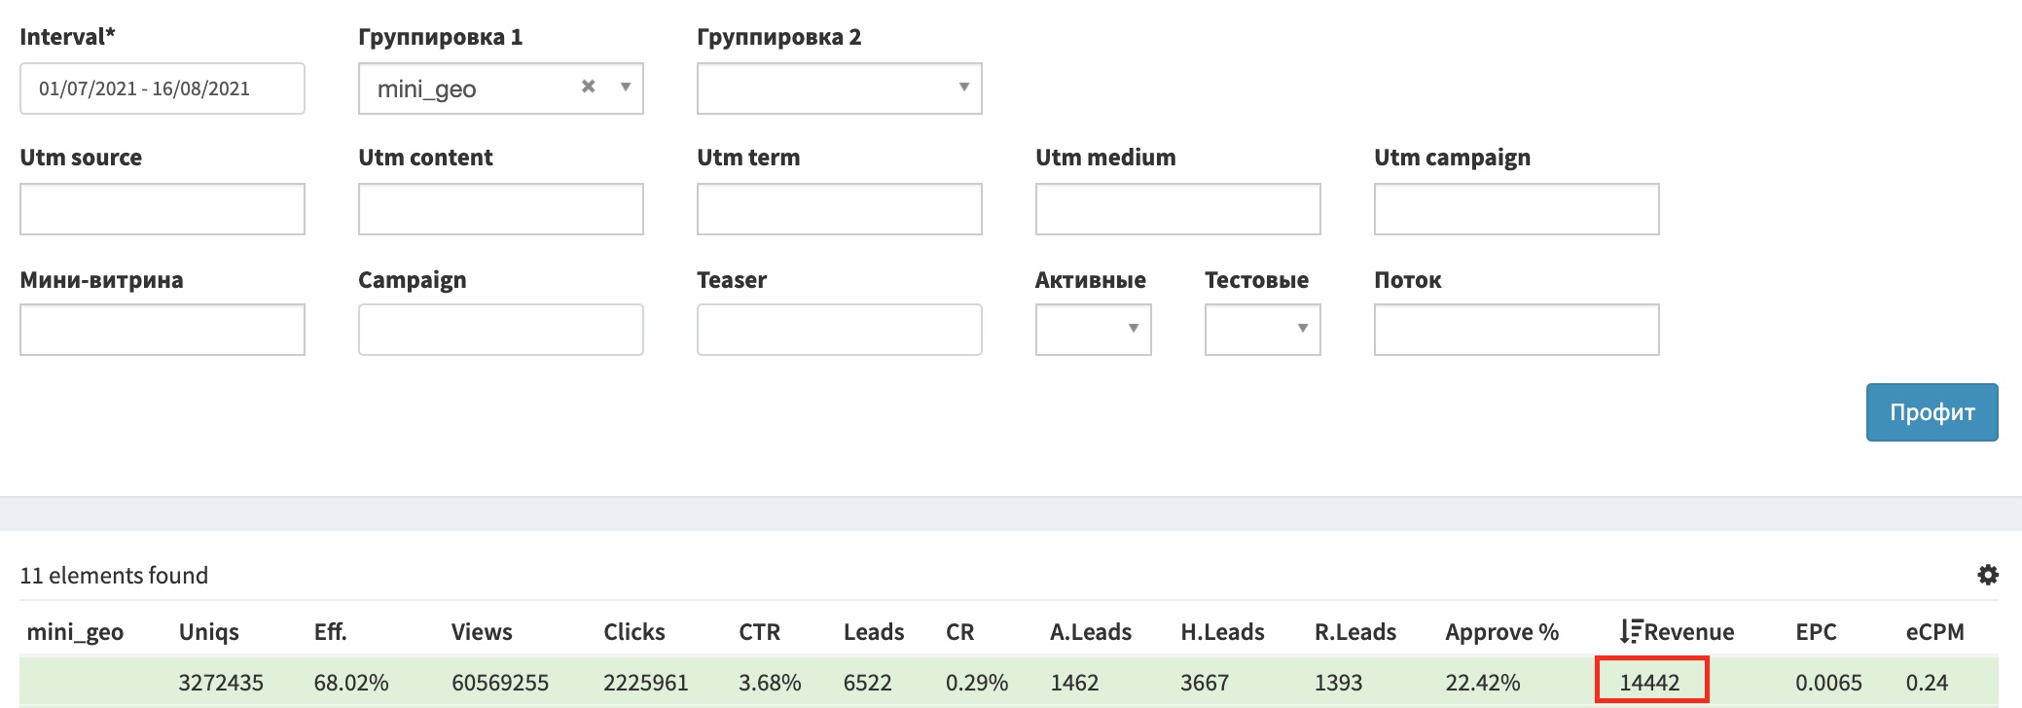Open the Группировка 1 dropdown arrow

click(x=626, y=87)
